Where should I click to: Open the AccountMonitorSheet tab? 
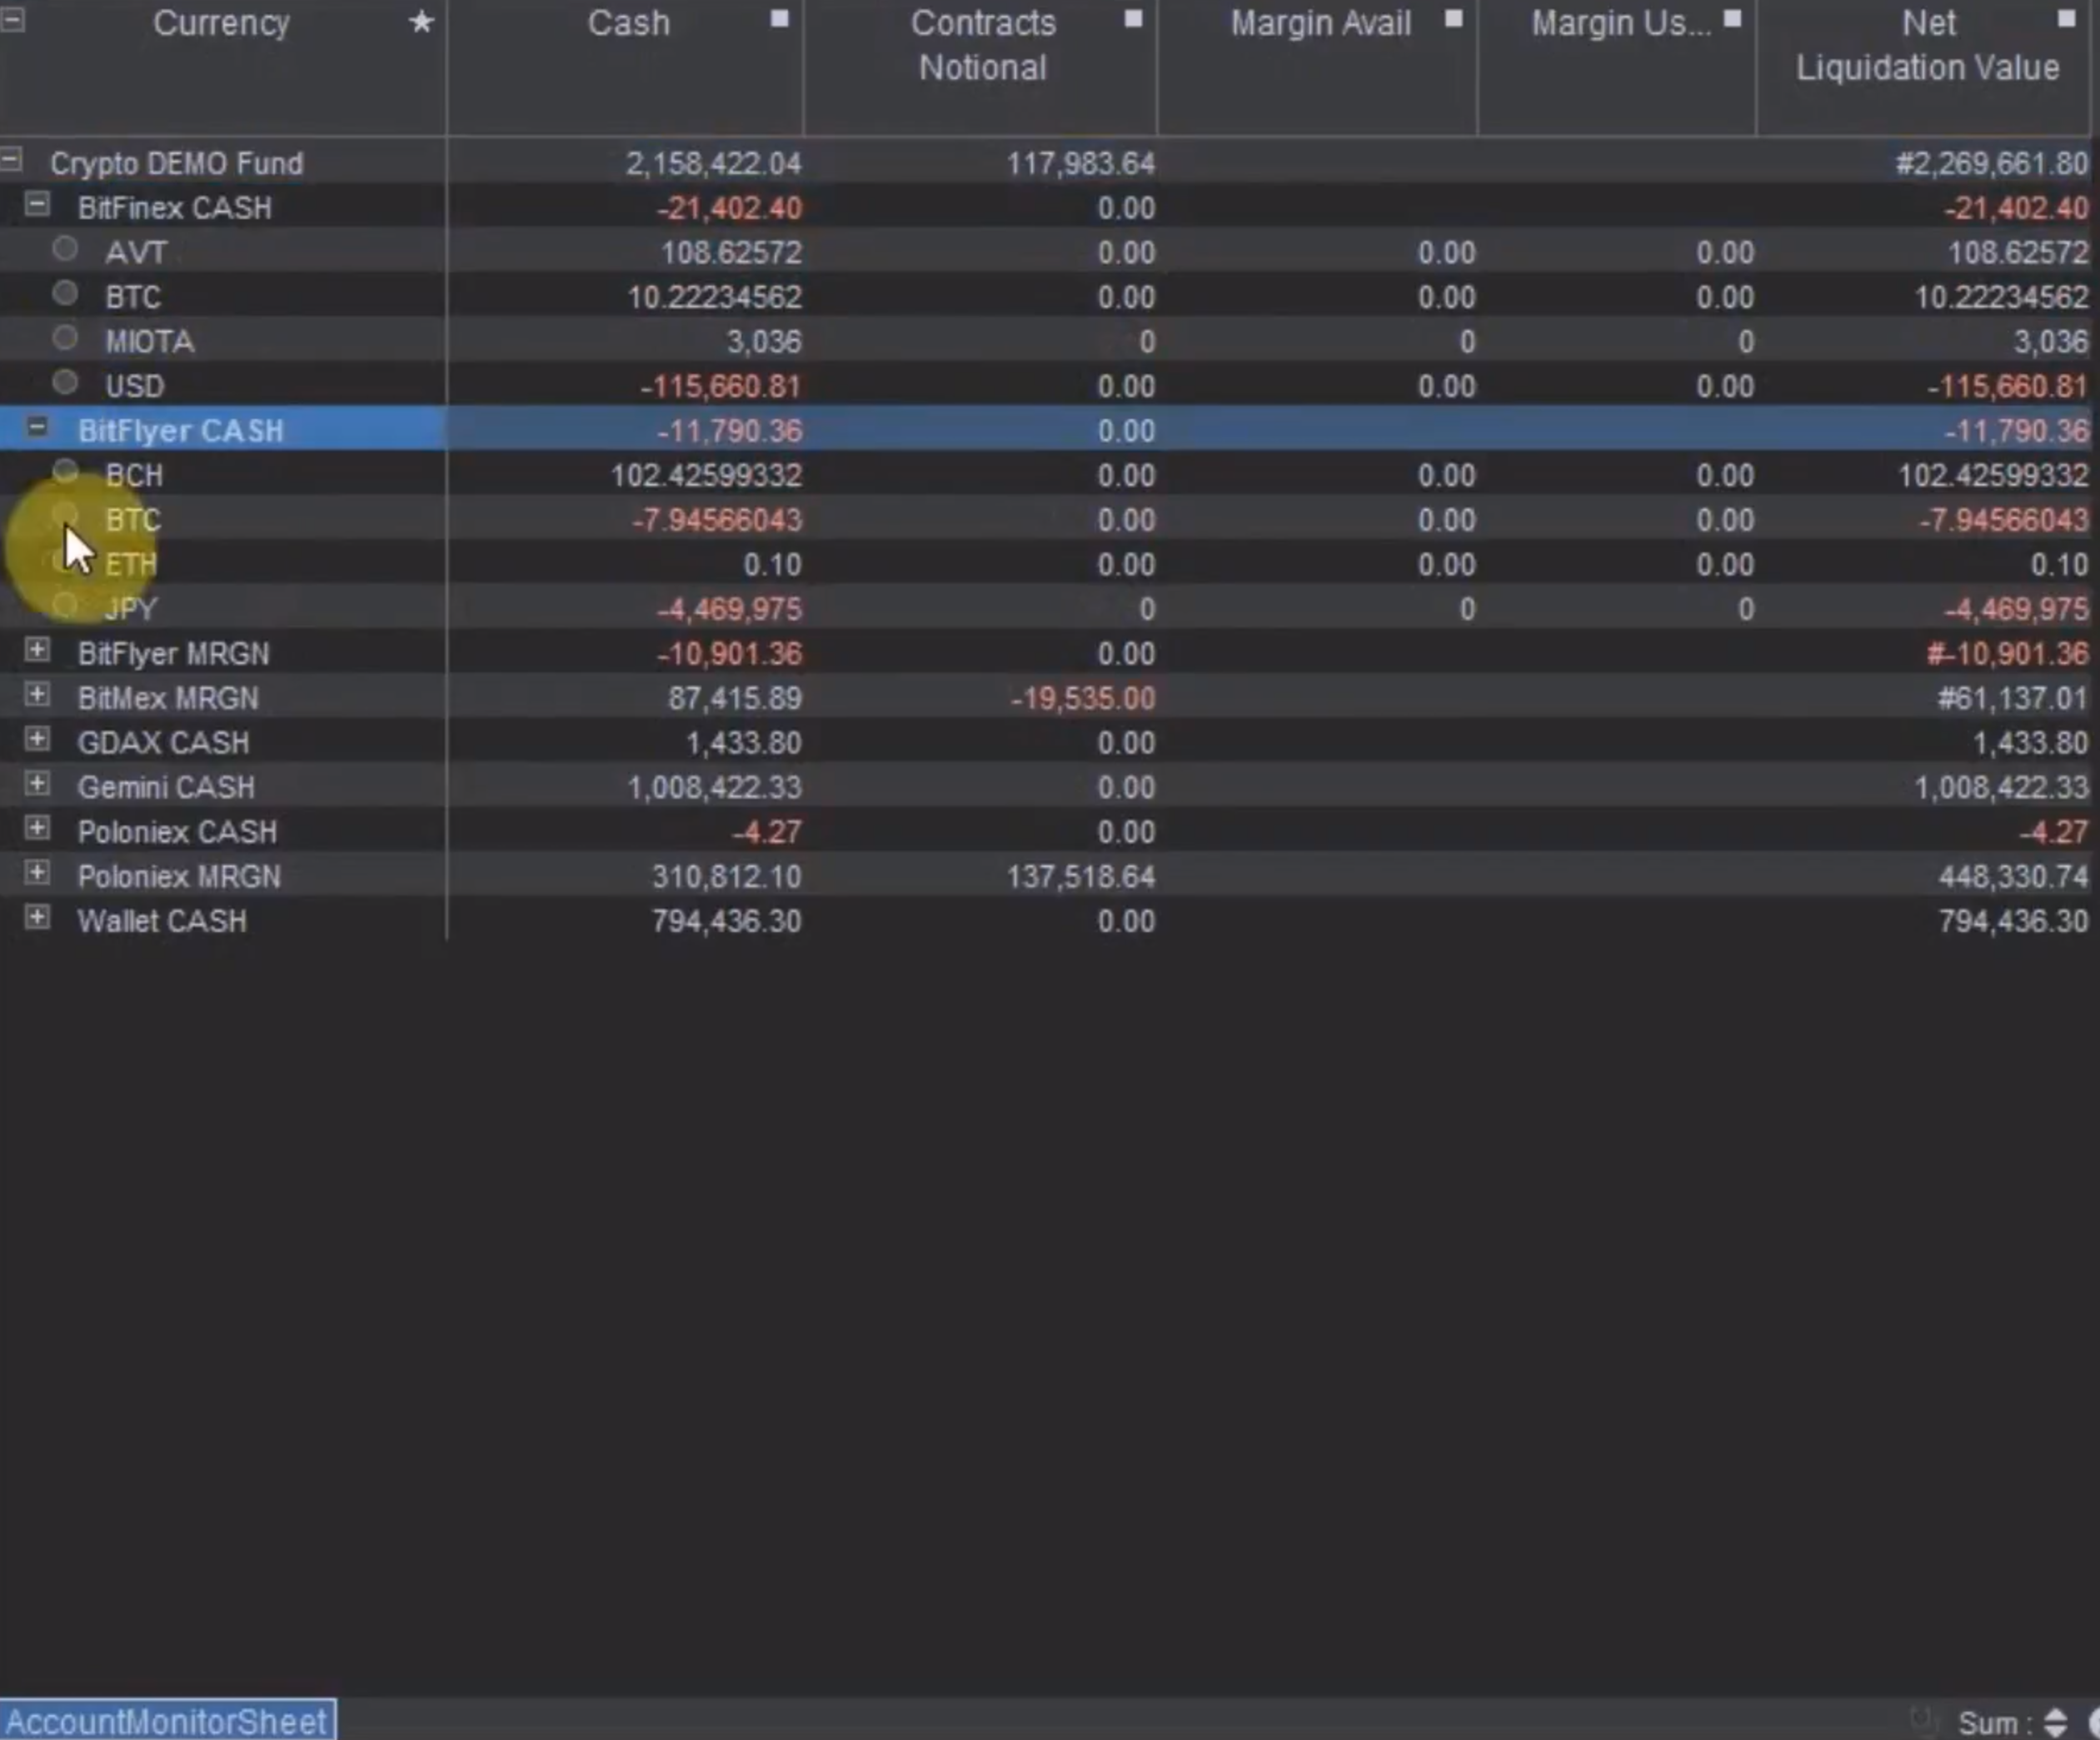point(167,1721)
